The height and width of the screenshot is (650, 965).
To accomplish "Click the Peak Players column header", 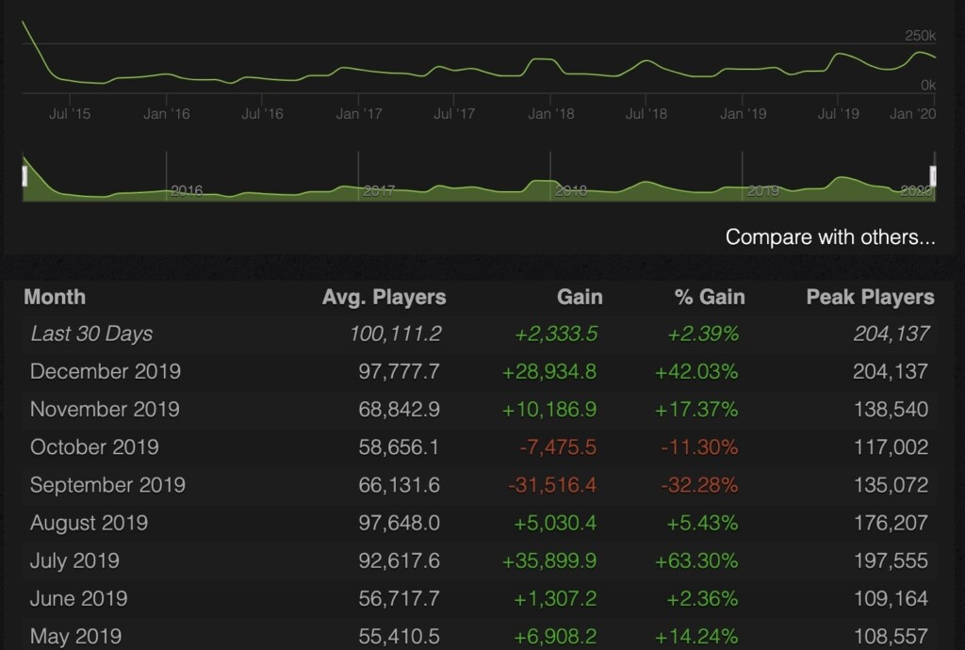I will [x=870, y=298].
